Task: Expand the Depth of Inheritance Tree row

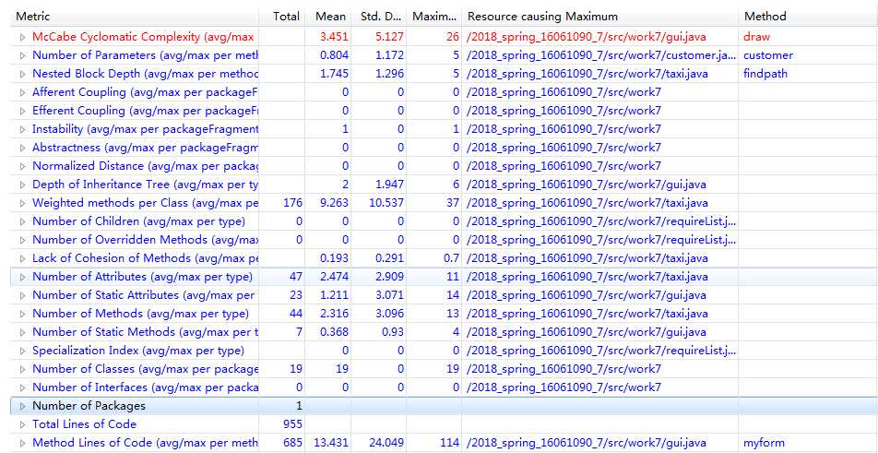Action: (22, 185)
